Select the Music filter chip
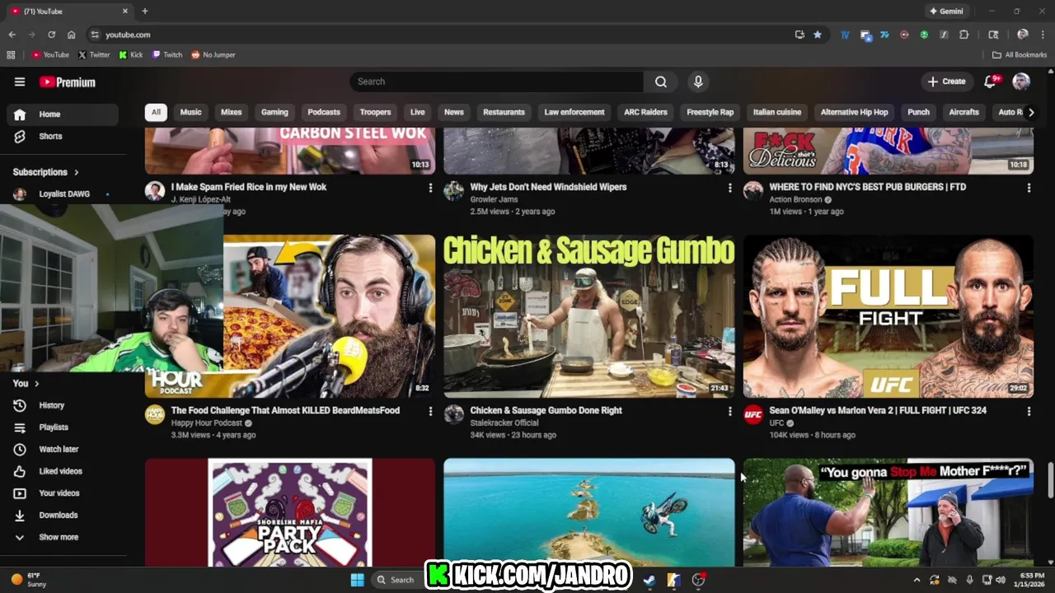Image resolution: width=1055 pixels, height=593 pixels. 191,113
